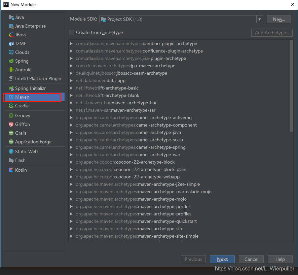Expand confluence-plugin-archetype tree arrow
This screenshot has width=298, height=275.
pyautogui.click(x=71, y=51)
